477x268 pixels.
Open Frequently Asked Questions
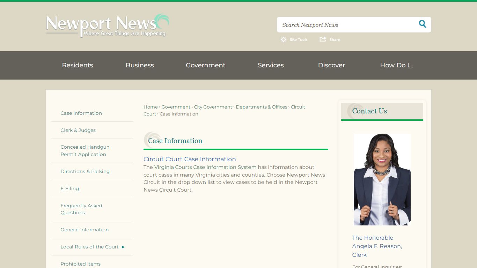81,209
